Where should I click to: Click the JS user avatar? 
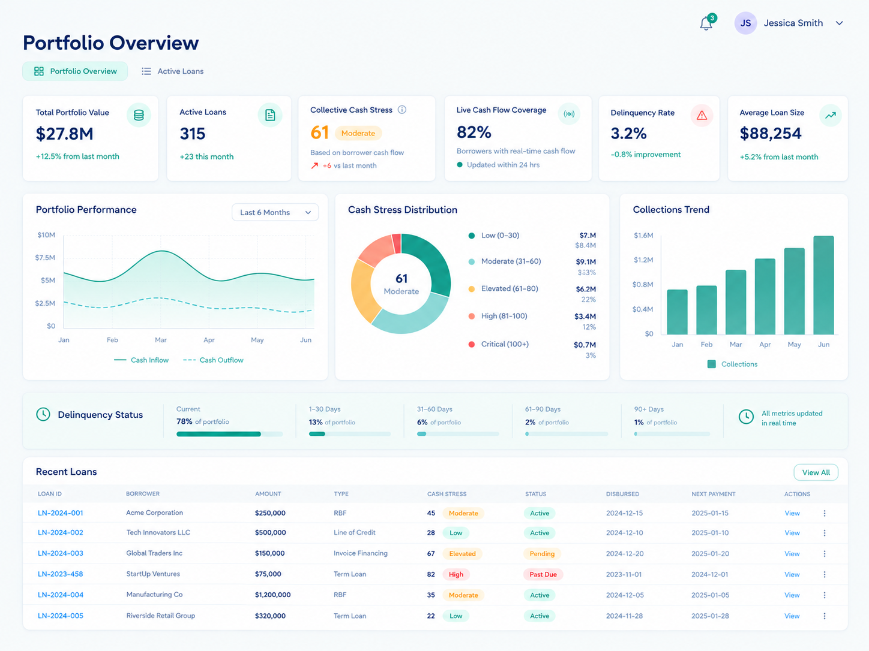pyautogui.click(x=745, y=23)
